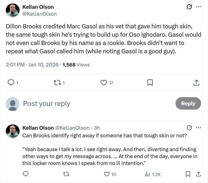Reply to the tough skin question post

click(26, 174)
